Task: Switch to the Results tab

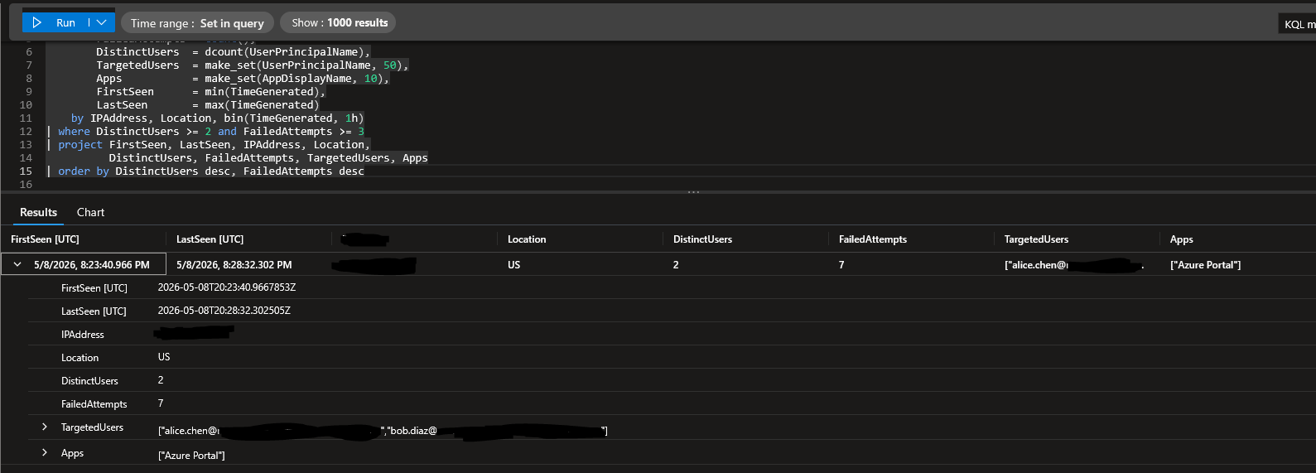Action: [38, 212]
